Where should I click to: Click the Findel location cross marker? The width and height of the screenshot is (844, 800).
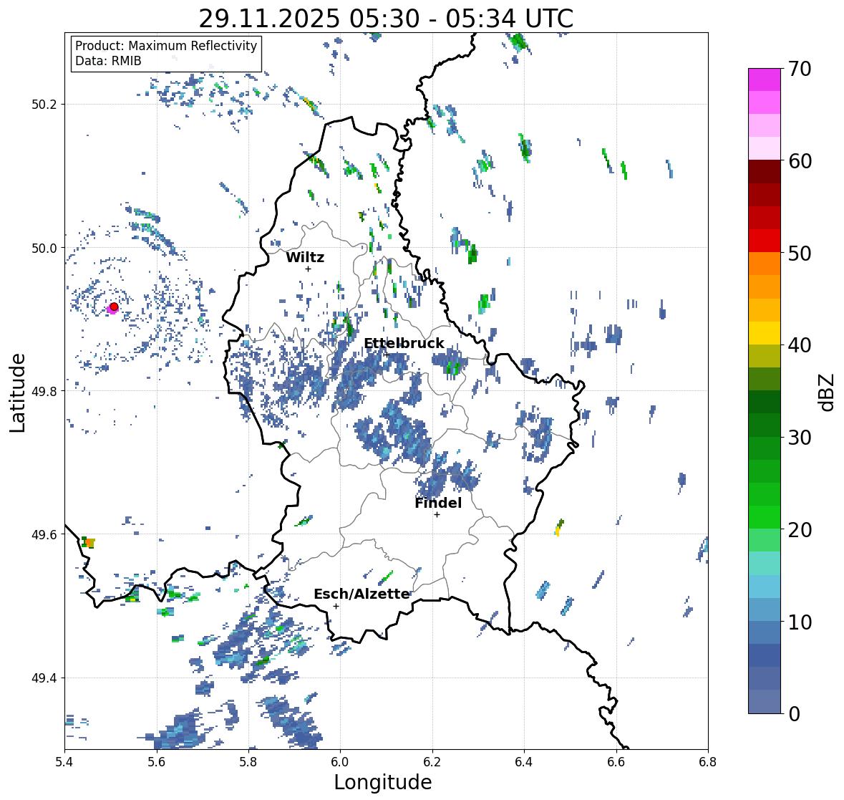point(437,515)
